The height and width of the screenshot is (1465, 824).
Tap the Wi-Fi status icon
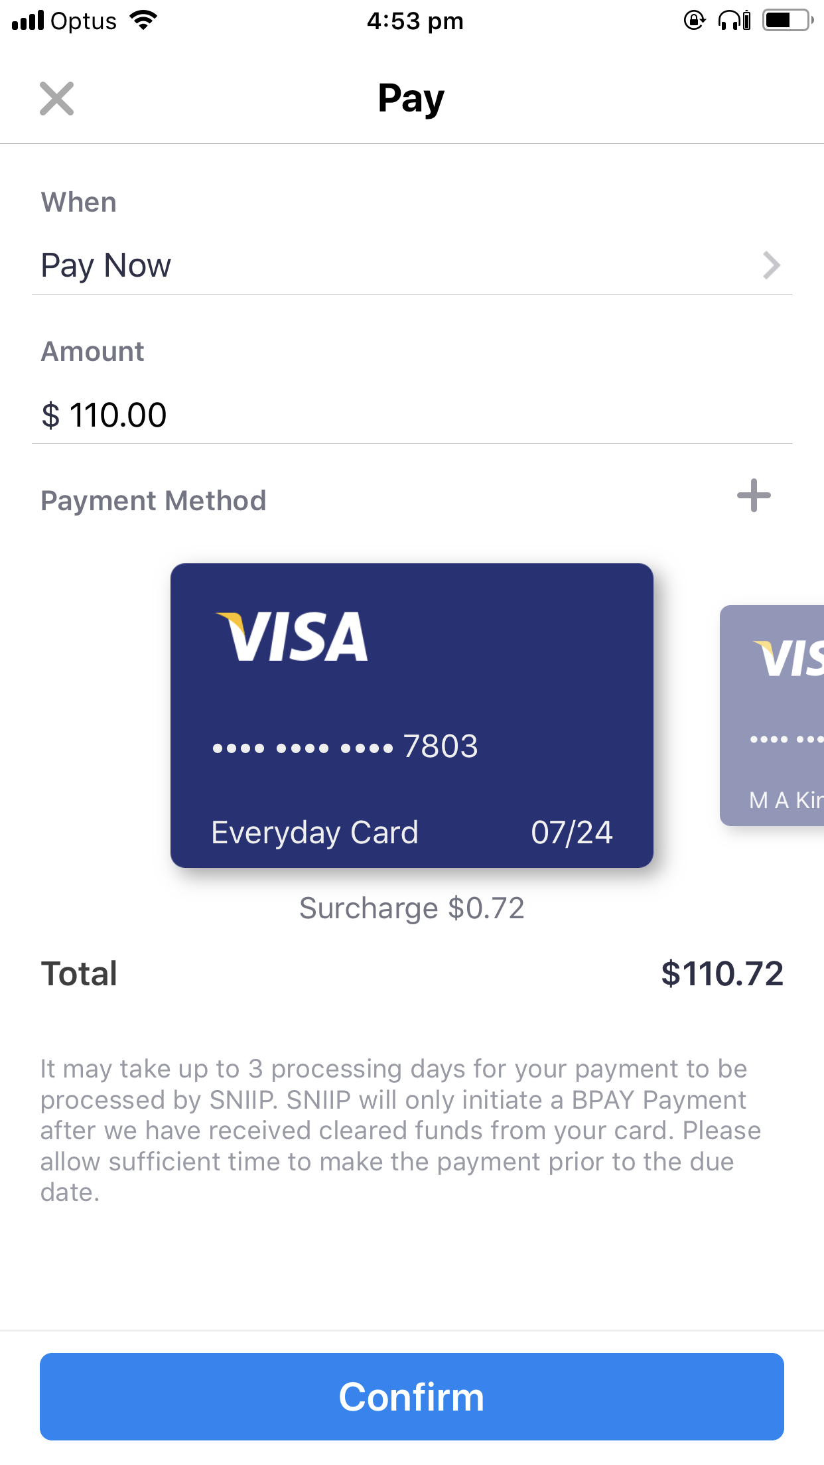coord(143,21)
